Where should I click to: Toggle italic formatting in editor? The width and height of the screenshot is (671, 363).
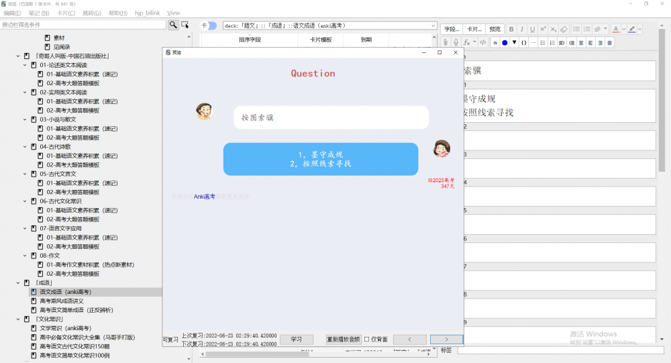[521, 29]
